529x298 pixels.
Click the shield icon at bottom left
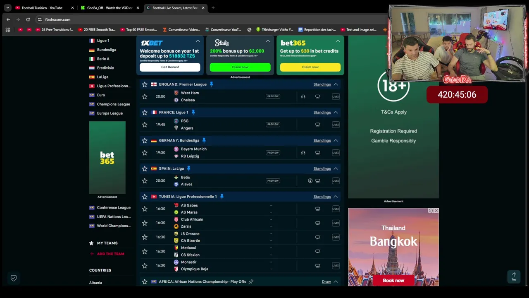click(14, 278)
